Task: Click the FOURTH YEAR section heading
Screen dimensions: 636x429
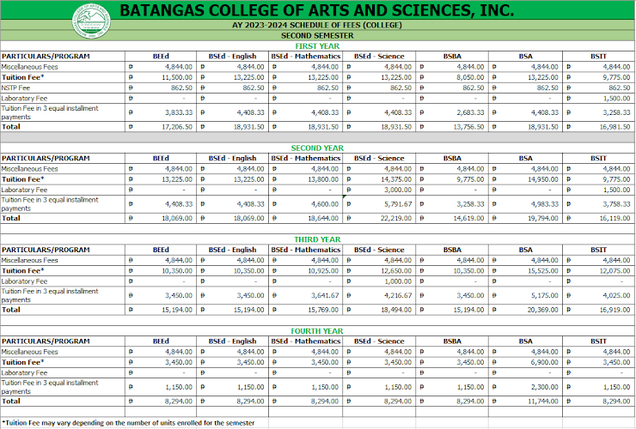Action: click(317, 331)
